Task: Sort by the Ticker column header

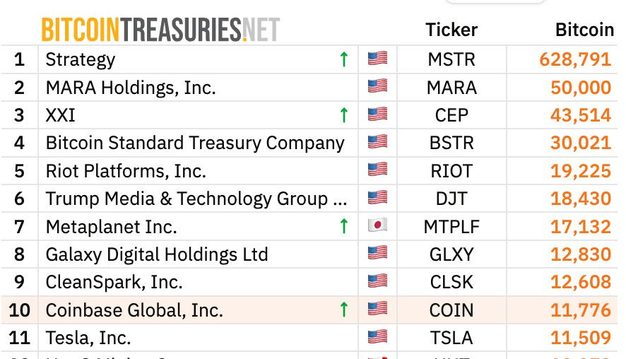Action: 451,30
